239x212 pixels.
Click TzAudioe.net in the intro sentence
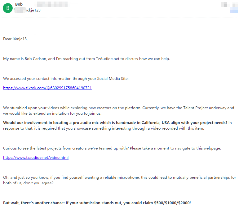[108, 59]
